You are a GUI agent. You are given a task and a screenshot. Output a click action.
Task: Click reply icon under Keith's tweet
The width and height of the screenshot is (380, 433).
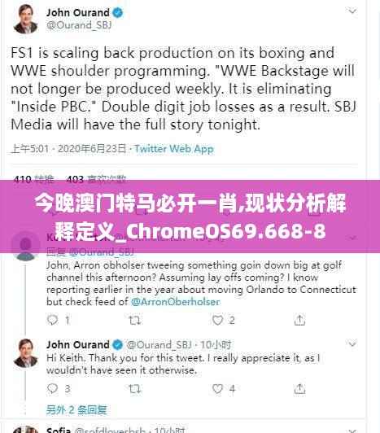(x=52, y=320)
